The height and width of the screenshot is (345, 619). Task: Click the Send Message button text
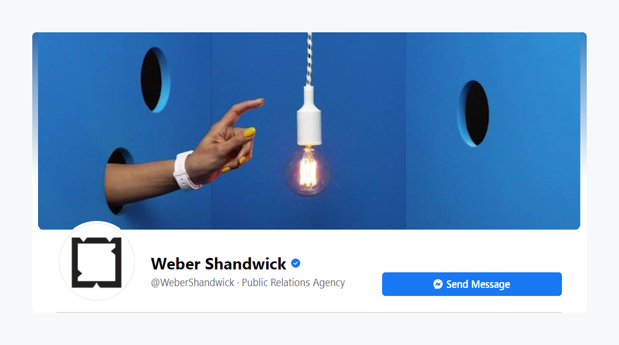point(478,284)
